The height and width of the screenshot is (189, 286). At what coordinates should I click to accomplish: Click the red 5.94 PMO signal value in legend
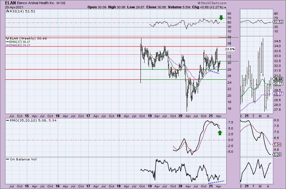click(53, 121)
